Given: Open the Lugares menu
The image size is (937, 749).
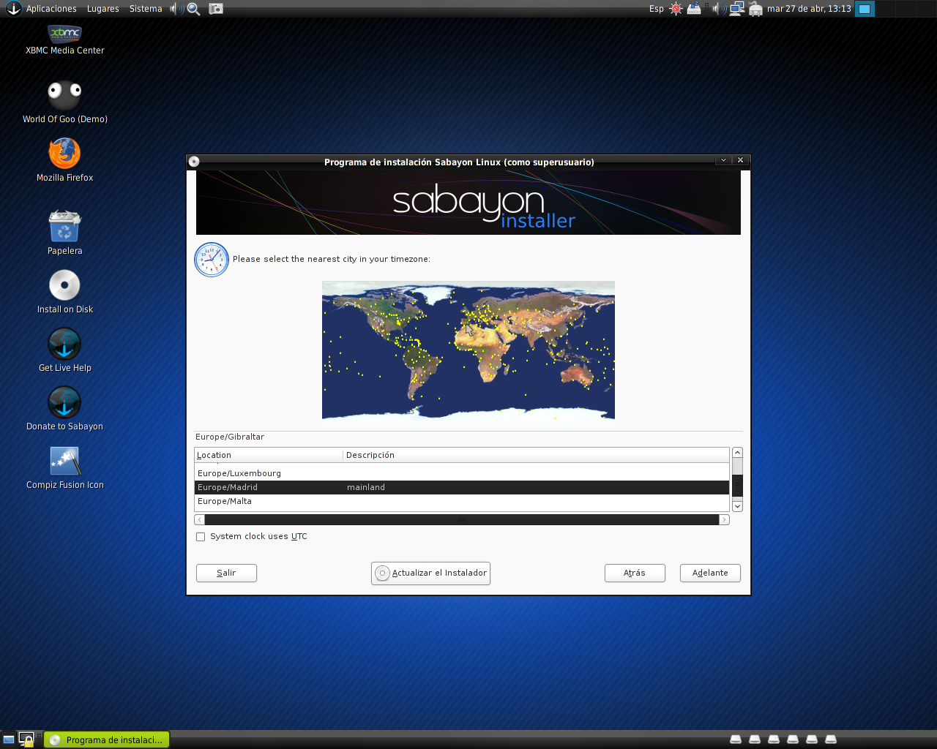Looking at the screenshot, I should point(103,9).
